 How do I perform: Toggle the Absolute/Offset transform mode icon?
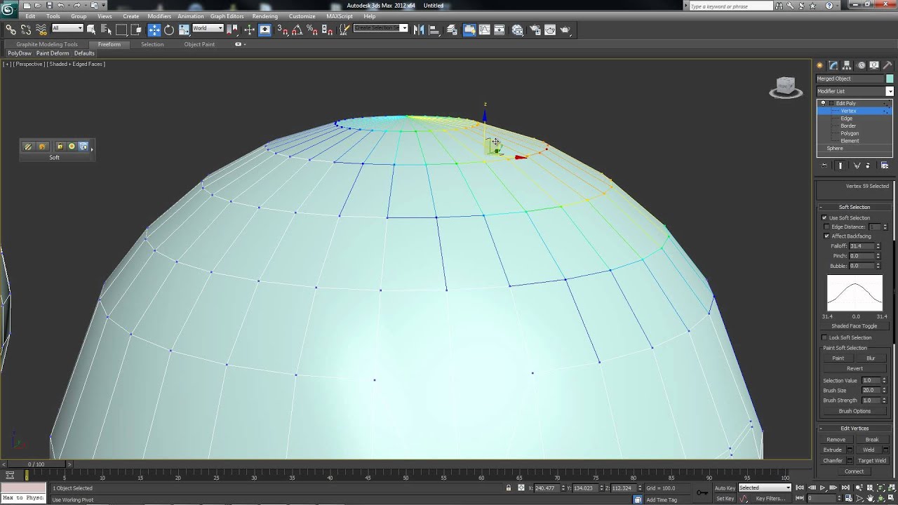pyautogui.click(x=521, y=487)
